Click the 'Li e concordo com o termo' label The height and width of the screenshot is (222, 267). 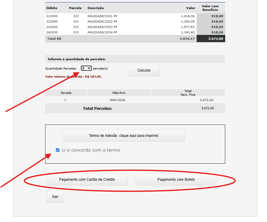click(x=91, y=150)
